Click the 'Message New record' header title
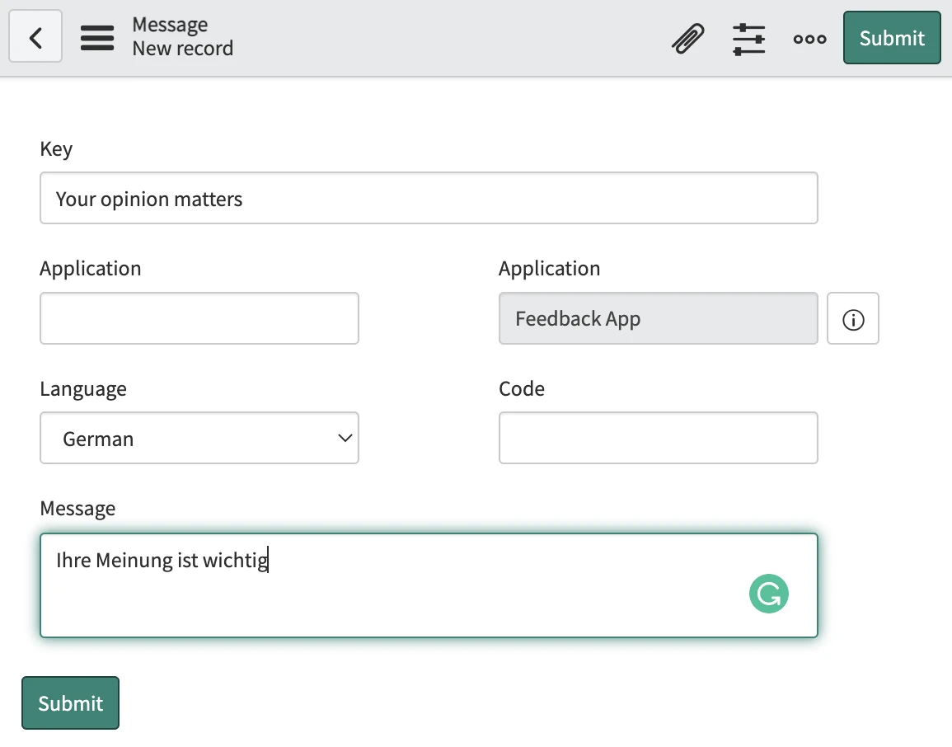952x747 pixels. [x=182, y=37]
